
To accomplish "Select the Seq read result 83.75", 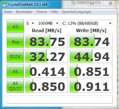I will 46,41.
